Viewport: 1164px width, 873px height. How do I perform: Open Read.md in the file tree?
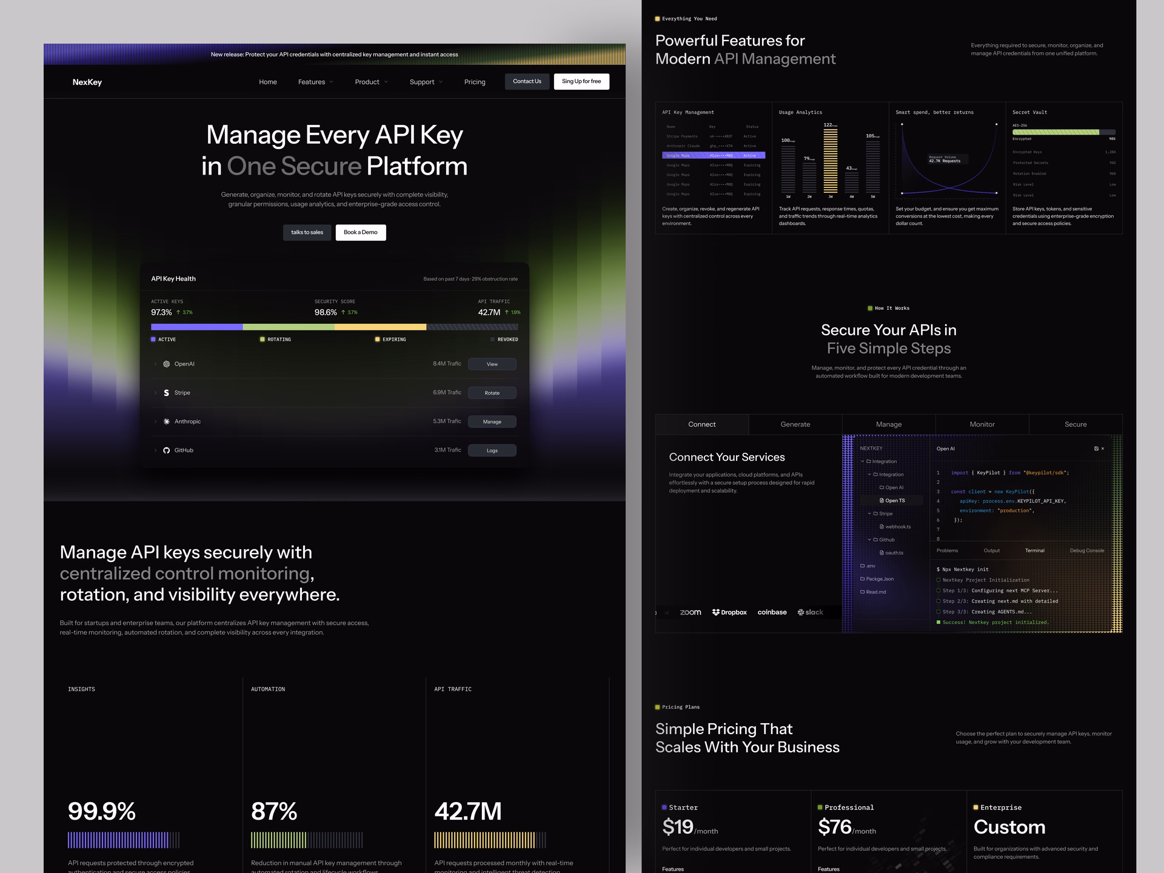coord(873,592)
